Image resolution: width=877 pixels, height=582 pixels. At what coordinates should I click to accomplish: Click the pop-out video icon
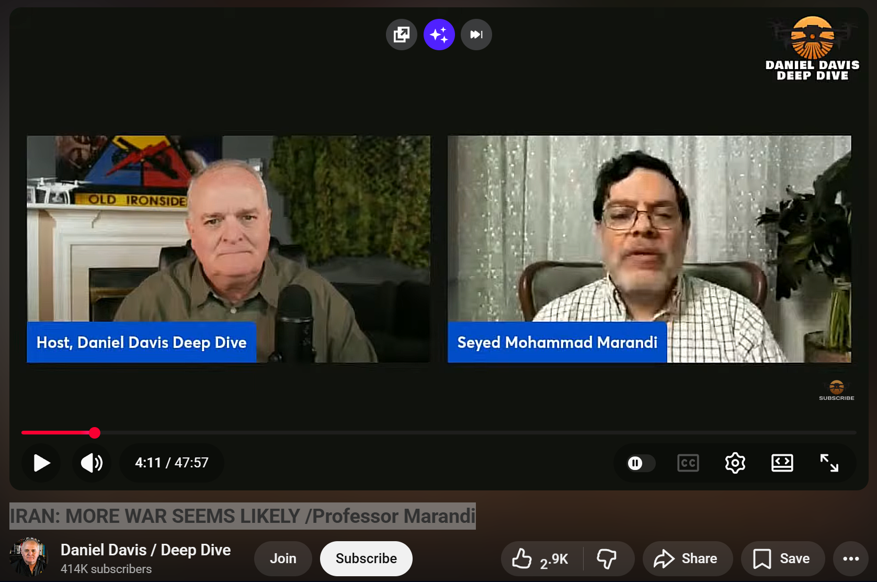[401, 35]
